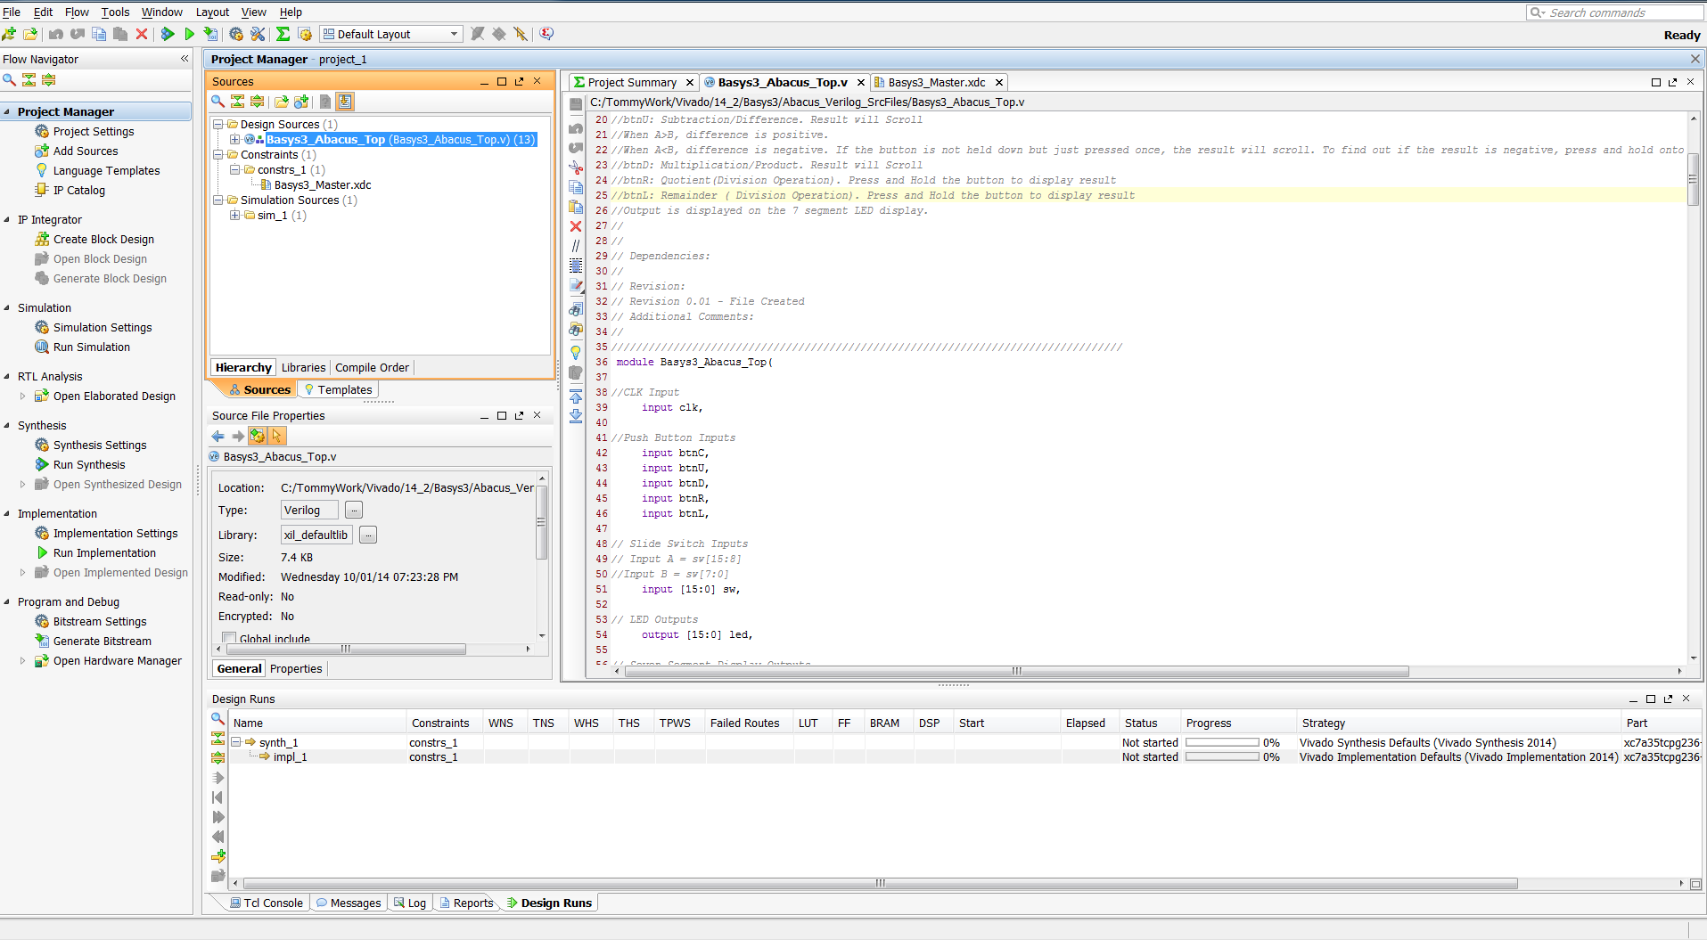1707x940 pixels.
Task: Collapse the synth_1 run in Design Runs
Action: pyautogui.click(x=236, y=742)
